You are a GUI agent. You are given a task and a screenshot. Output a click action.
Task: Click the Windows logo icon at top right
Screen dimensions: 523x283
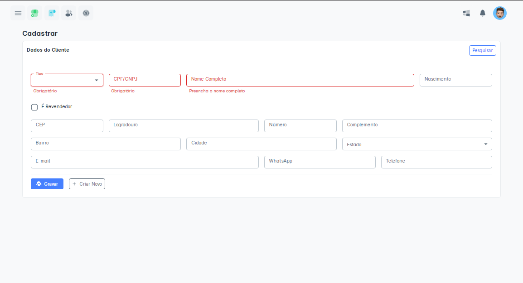coord(466,13)
